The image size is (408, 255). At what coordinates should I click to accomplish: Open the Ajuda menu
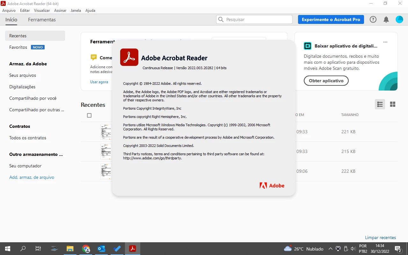click(x=90, y=10)
